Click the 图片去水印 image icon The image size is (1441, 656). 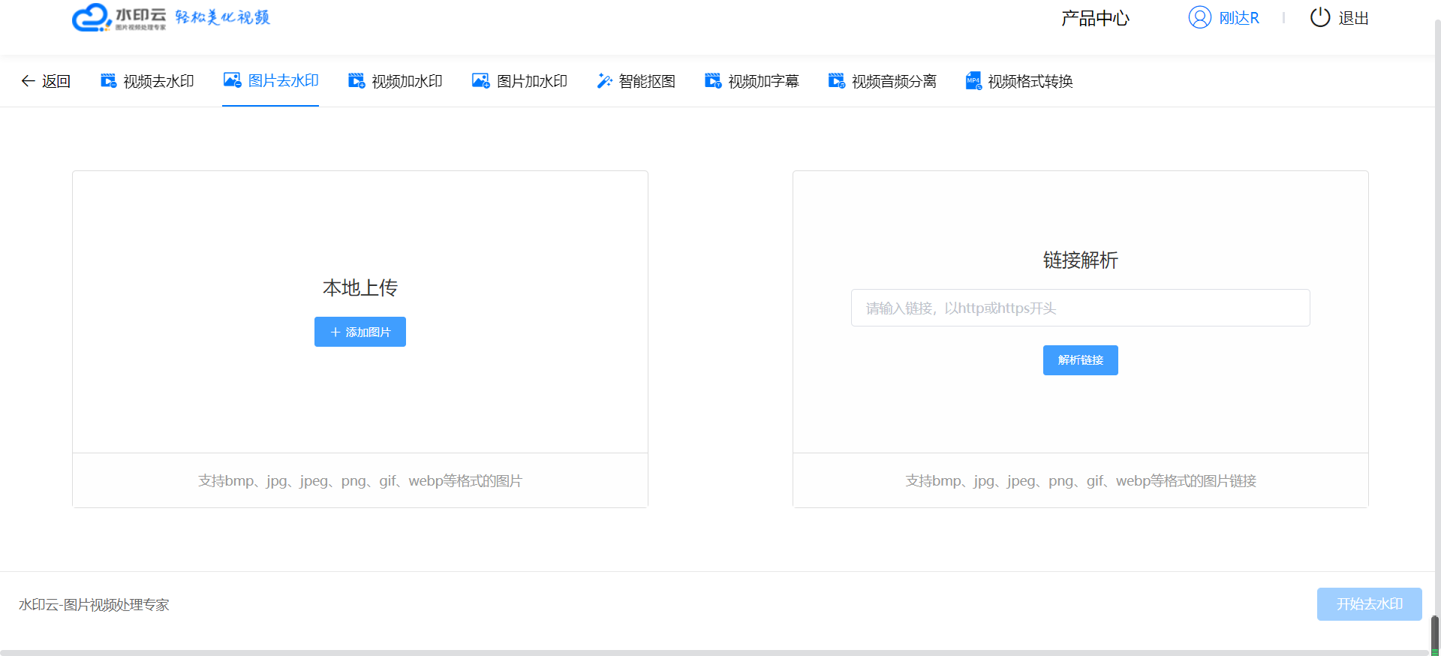pyautogui.click(x=233, y=80)
